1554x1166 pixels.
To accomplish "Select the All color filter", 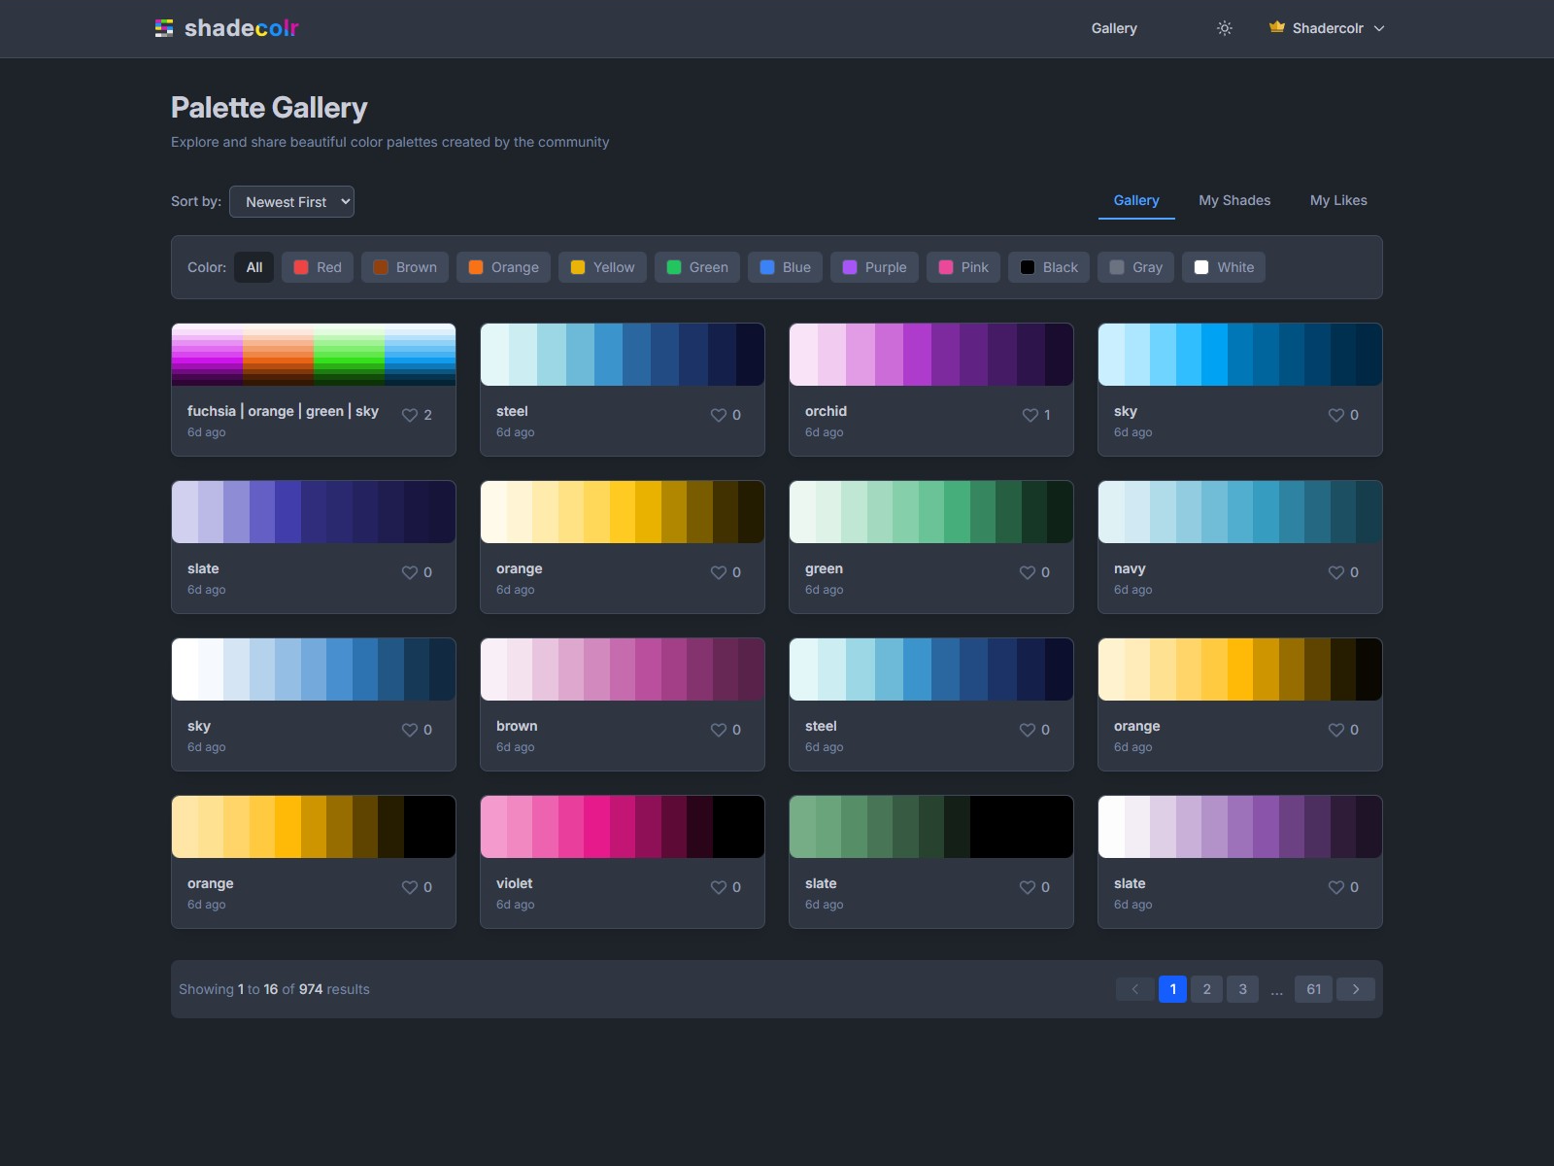I will click(x=253, y=267).
